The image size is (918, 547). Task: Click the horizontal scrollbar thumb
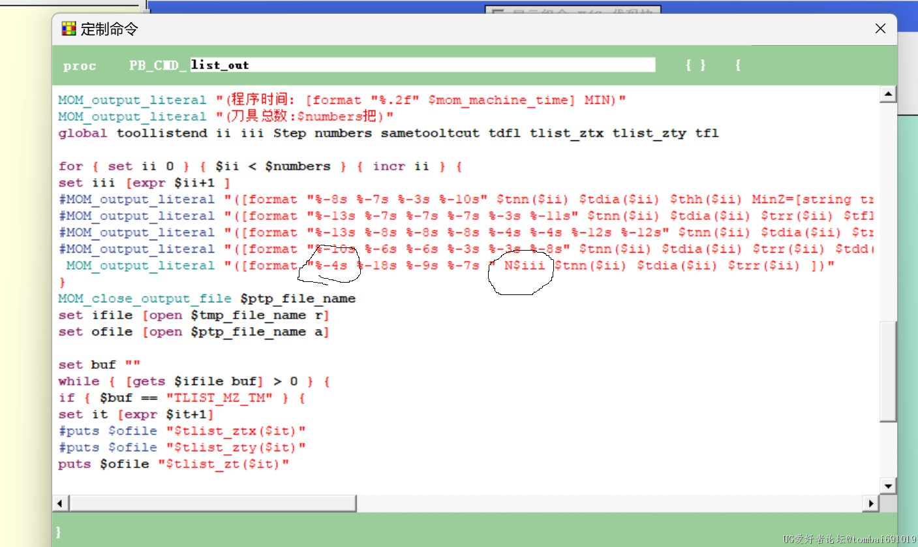[x=212, y=503]
